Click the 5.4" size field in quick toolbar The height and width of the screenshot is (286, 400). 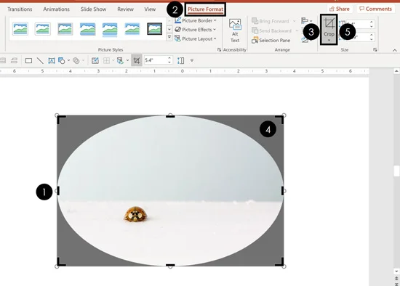156,60
